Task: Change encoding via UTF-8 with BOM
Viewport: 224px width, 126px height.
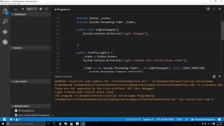Action: click(165, 119)
